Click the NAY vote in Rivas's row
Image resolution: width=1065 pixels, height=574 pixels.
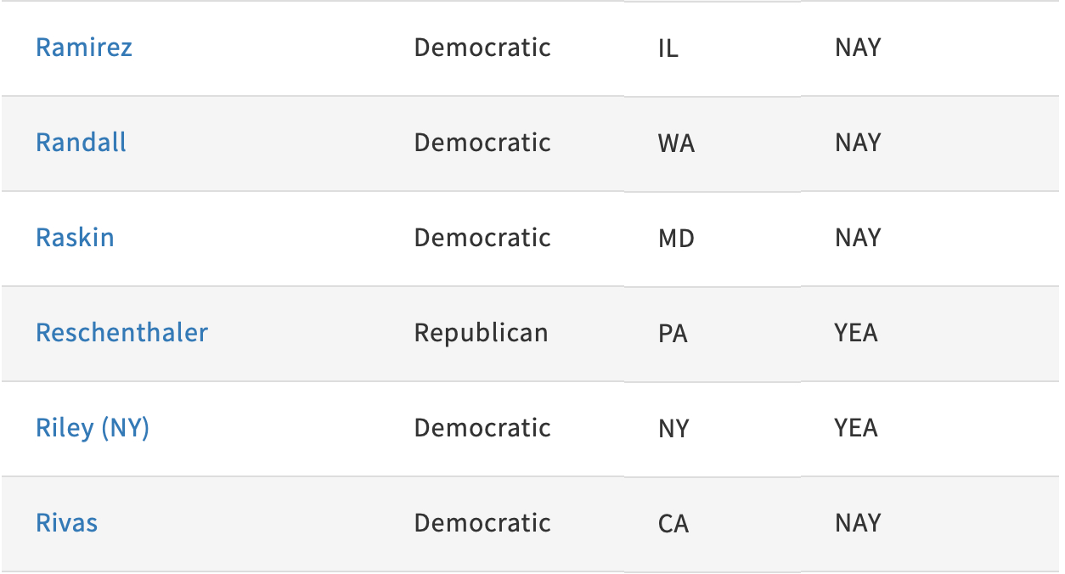(x=858, y=523)
